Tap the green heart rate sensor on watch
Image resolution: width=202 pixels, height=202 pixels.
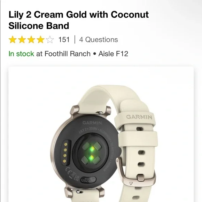point(92,153)
